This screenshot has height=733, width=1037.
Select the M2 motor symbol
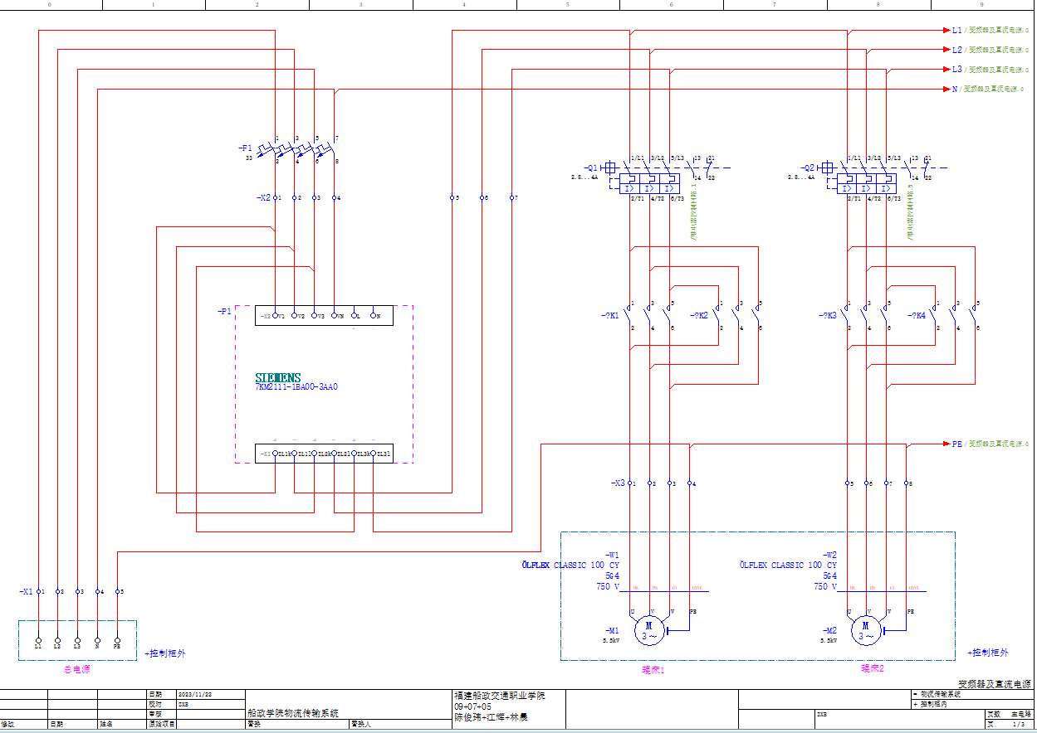click(866, 631)
